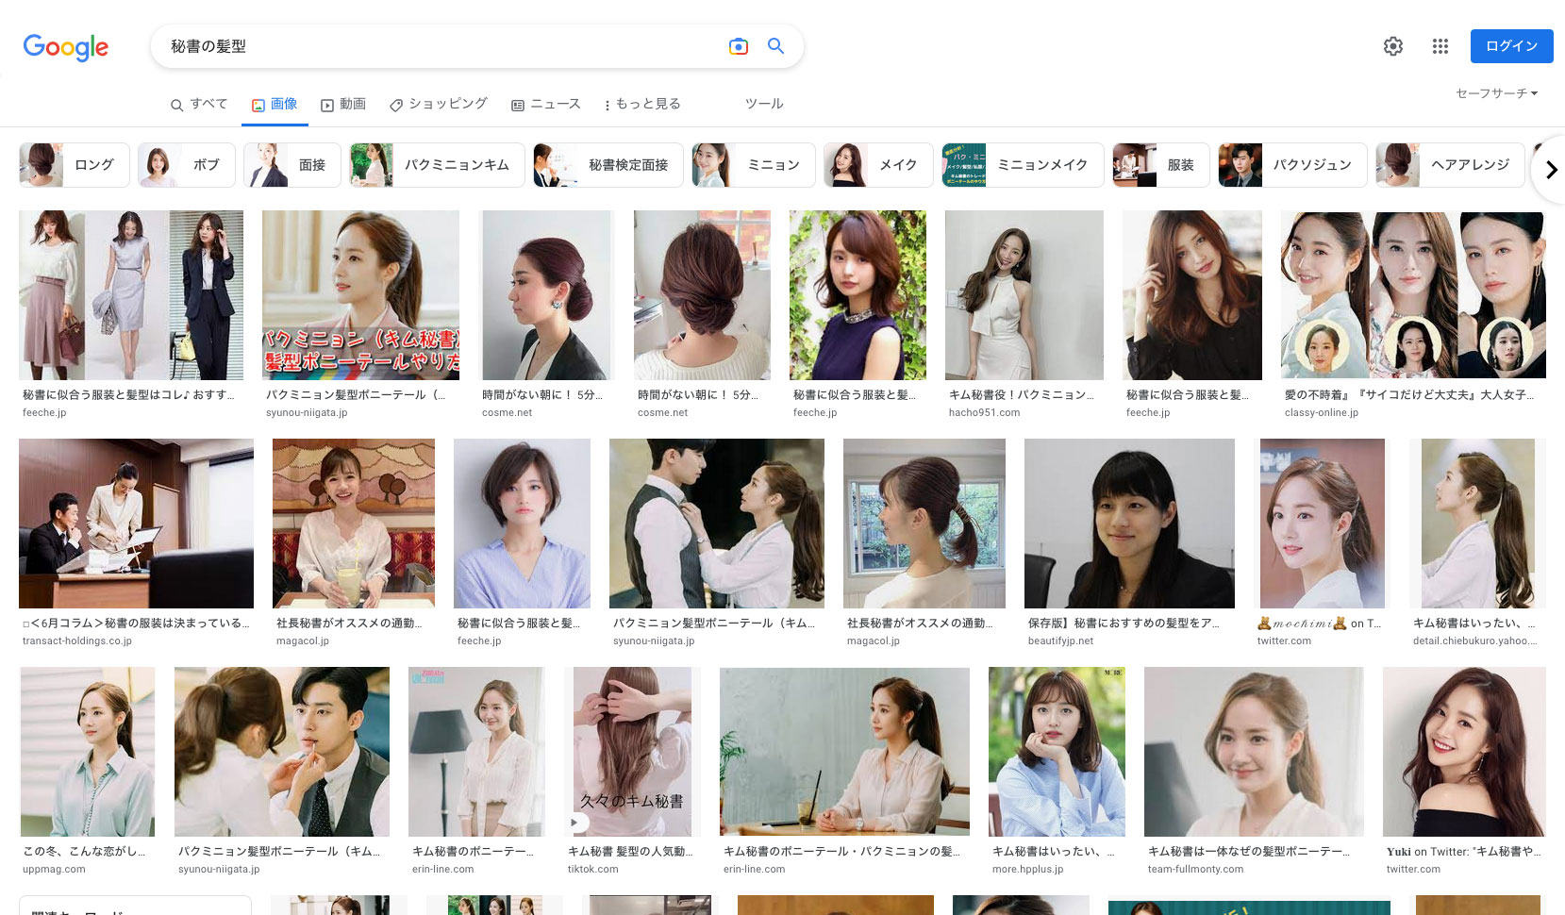Switch to the 動画 tab

point(343,104)
